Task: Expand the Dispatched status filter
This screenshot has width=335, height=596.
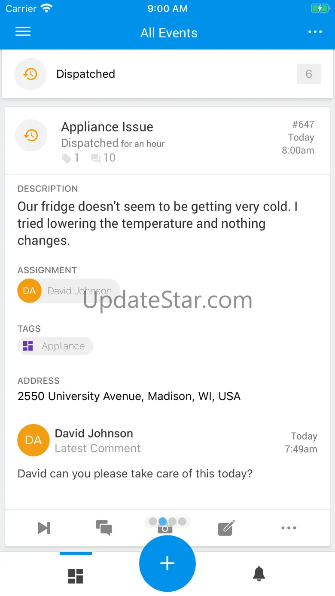Action: 86,74
